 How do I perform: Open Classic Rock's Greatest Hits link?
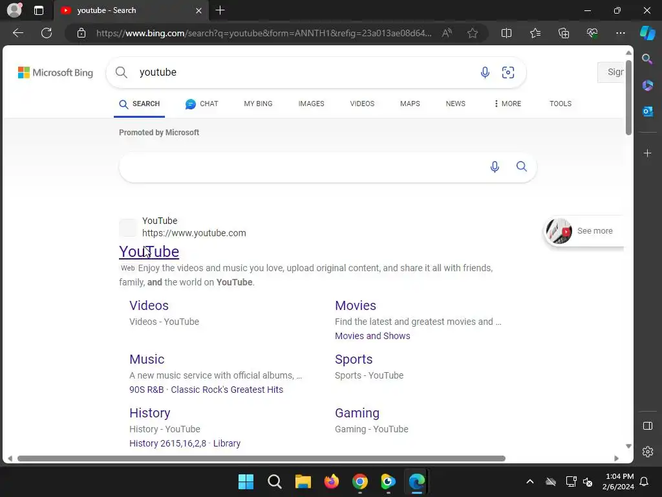pos(227,390)
